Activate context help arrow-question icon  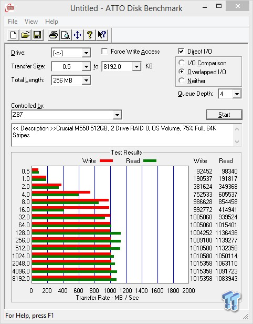point(102,35)
